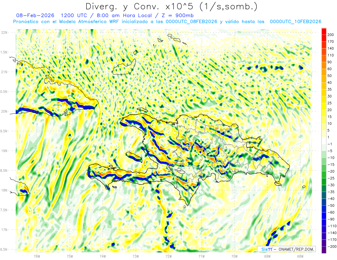Click the initialization time "0000UTC_08FEB2026"
The width and height of the screenshot is (337, 260).
click(192, 22)
